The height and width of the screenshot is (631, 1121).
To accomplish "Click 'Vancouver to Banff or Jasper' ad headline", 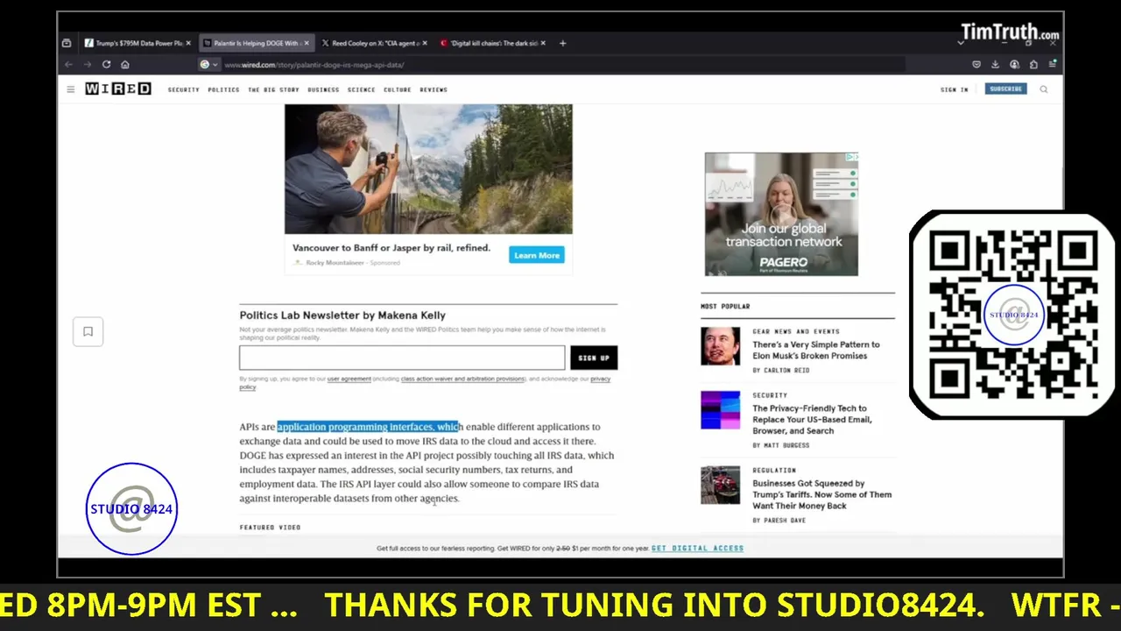I will click(391, 248).
